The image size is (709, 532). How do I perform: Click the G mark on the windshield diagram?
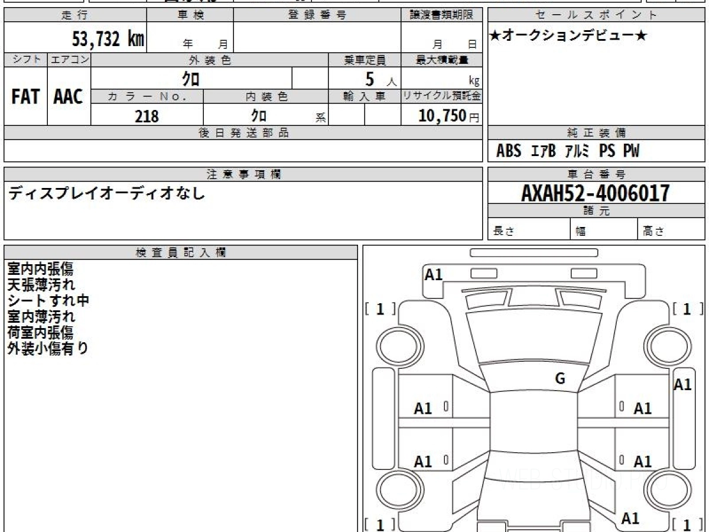point(560,379)
